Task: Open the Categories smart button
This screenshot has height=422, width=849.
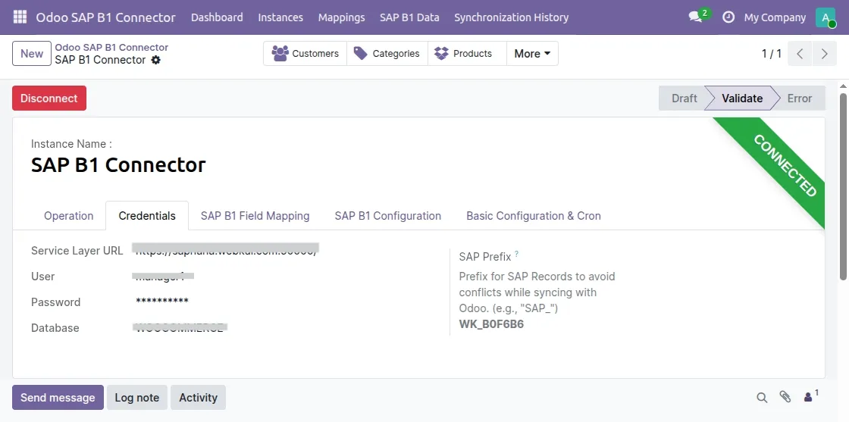Action: pos(387,54)
